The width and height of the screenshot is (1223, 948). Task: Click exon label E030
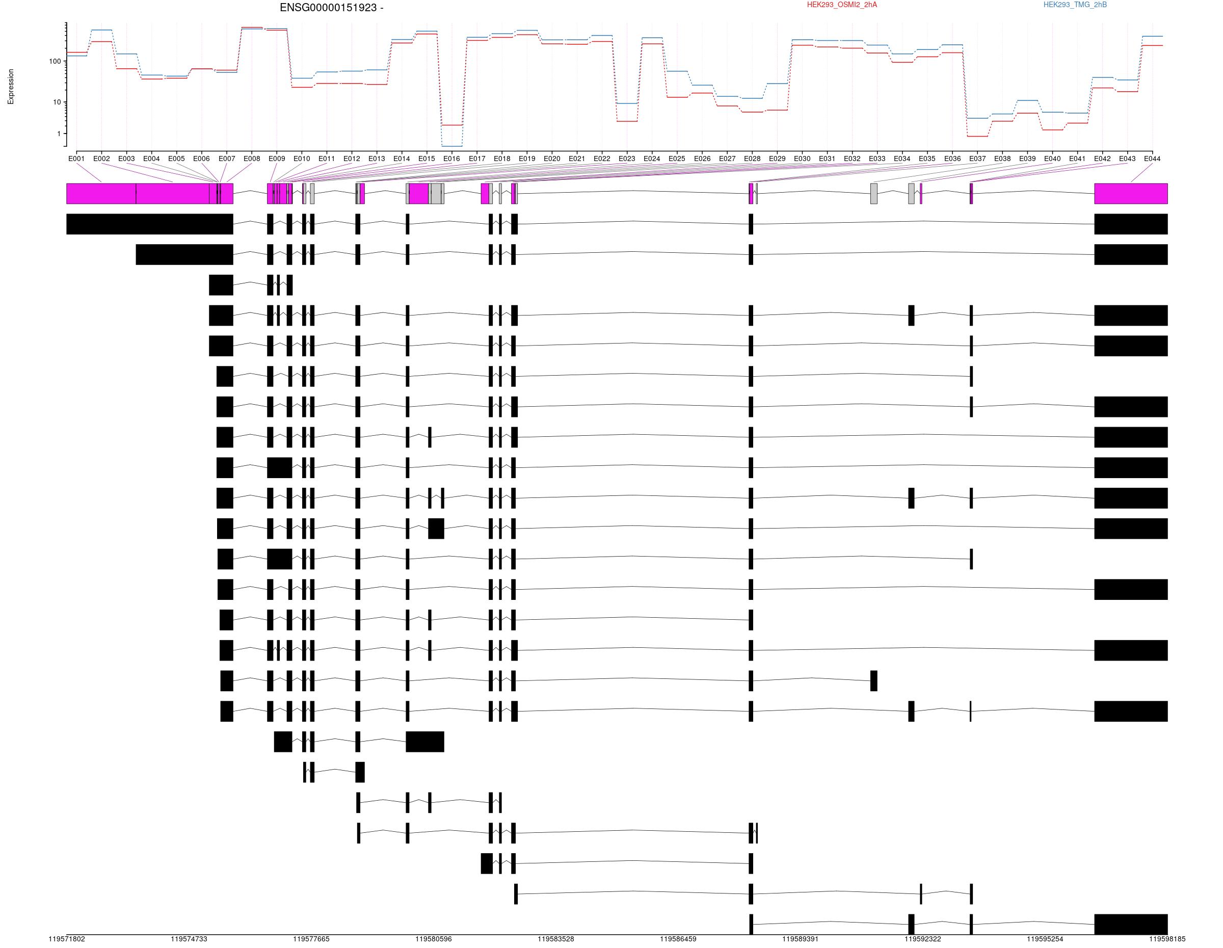[802, 159]
